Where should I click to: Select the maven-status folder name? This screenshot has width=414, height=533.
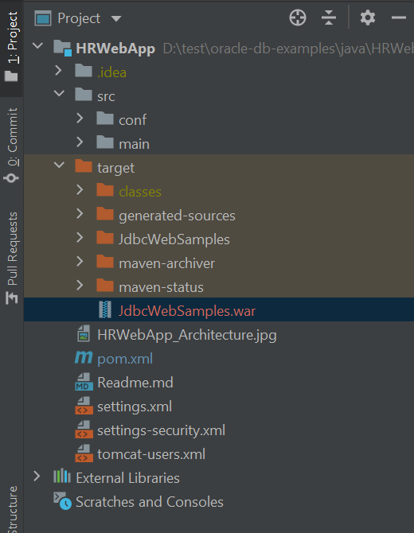coord(162,287)
